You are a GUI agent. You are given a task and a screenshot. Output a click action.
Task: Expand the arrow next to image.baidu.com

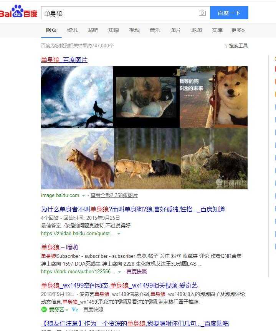(x=83, y=196)
